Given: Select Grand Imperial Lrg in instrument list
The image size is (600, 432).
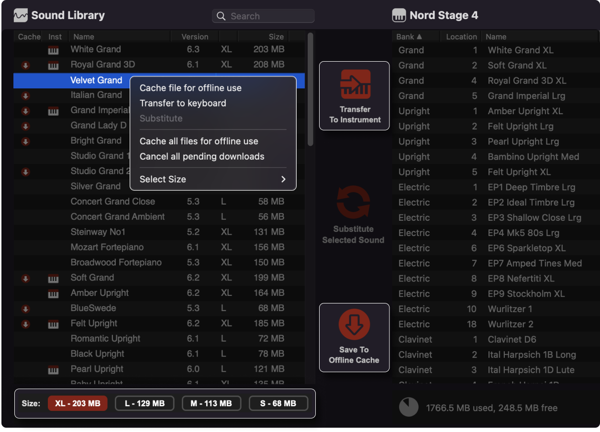Looking at the screenshot, I should tap(496, 96).
